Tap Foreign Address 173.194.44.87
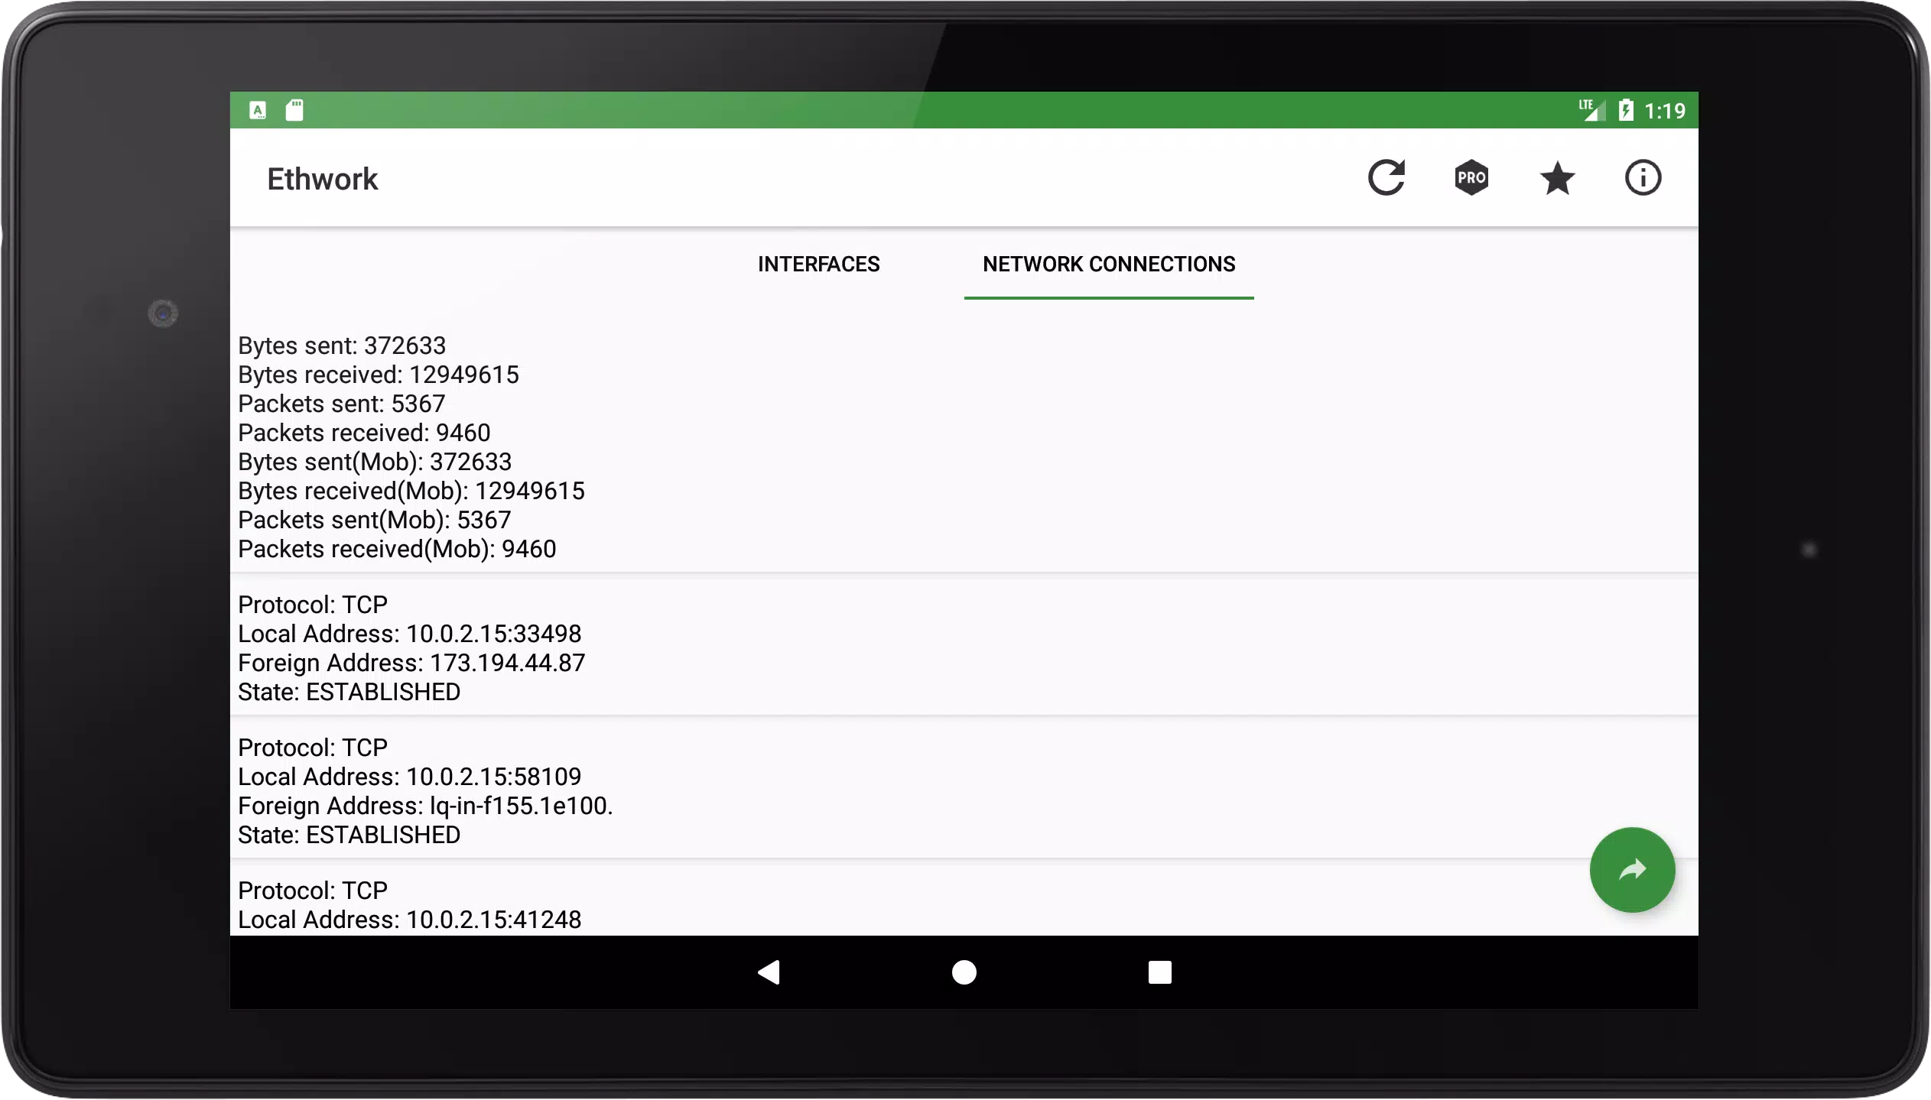This screenshot has width=1931, height=1100. click(x=411, y=663)
